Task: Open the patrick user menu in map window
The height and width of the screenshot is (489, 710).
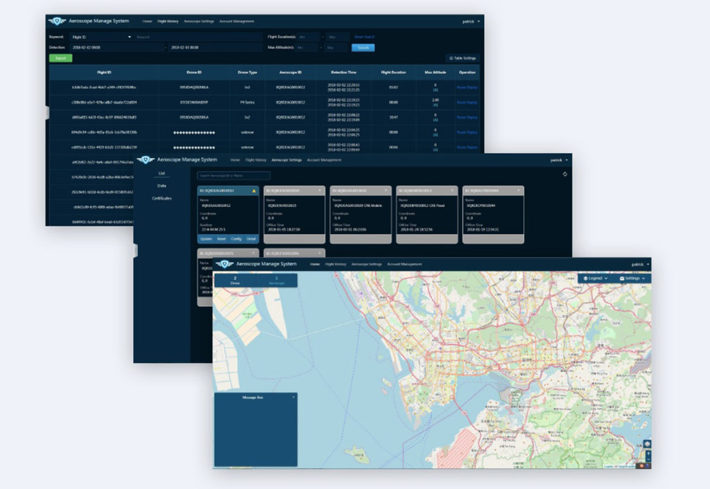Action: (640, 264)
